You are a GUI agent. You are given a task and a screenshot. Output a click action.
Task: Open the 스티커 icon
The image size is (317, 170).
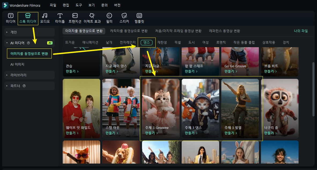click(124, 16)
